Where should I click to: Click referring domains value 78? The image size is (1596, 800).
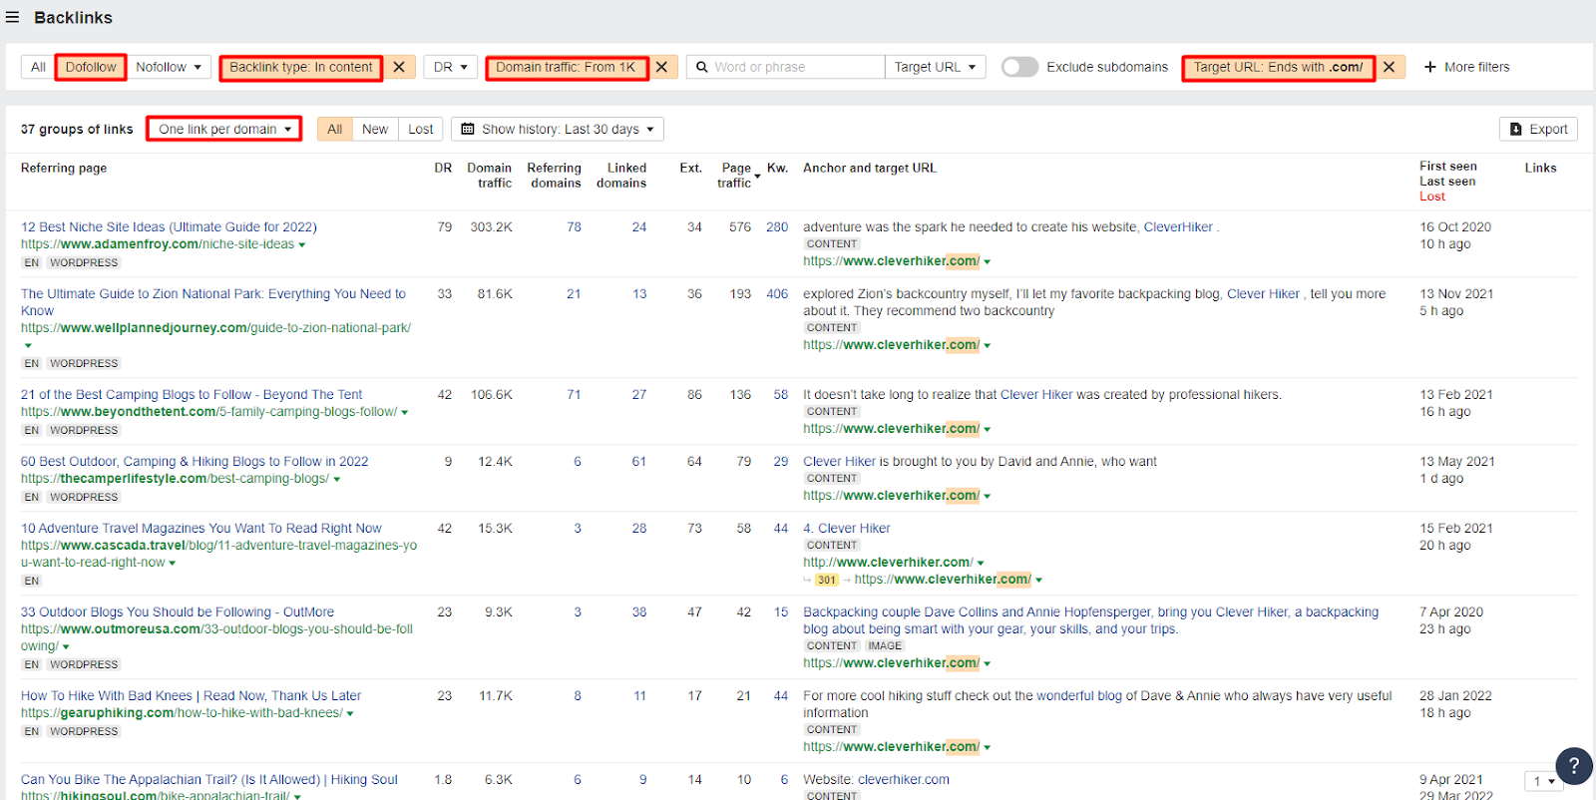(x=574, y=226)
